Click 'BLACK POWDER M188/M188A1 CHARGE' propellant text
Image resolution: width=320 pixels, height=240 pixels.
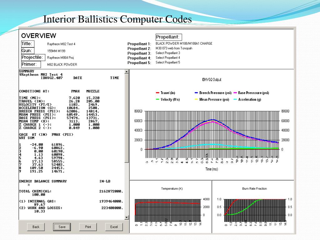pyautogui.click(x=184, y=43)
